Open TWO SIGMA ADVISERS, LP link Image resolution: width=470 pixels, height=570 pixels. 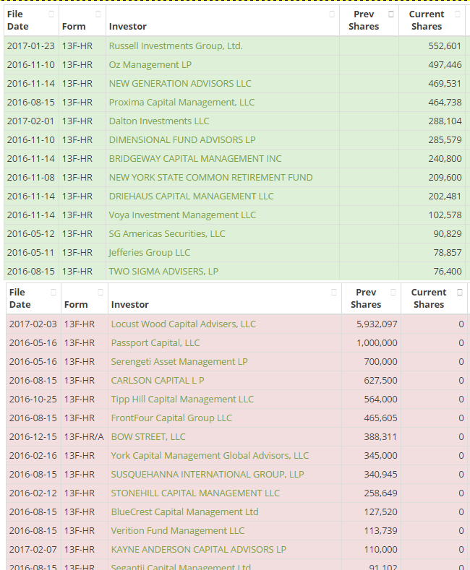click(x=163, y=272)
